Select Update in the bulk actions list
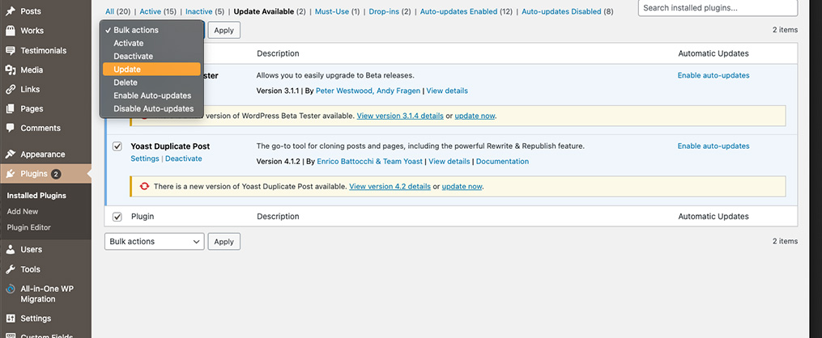 pos(151,69)
